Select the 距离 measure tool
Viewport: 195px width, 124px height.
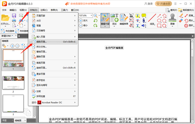click(x=189, y=16)
